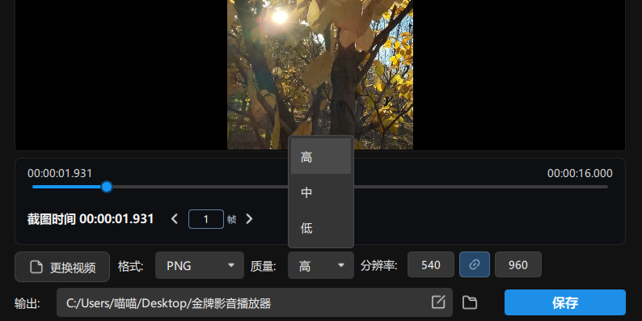Select 中 quality in dropdown list
This screenshot has width=642, height=321.
coord(320,192)
